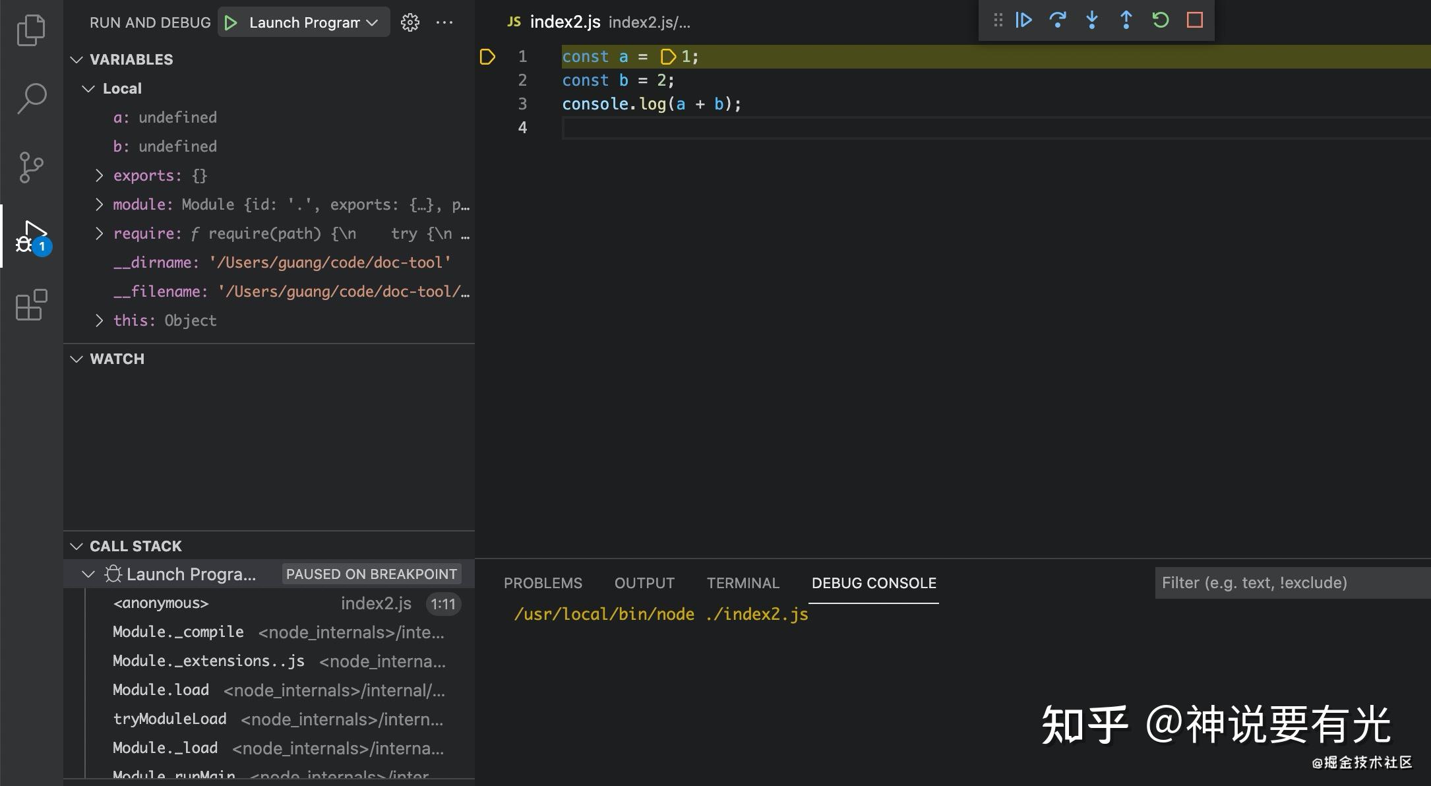The height and width of the screenshot is (786, 1431).
Task: Click the anonymous frame in call stack
Action: click(160, 603)
